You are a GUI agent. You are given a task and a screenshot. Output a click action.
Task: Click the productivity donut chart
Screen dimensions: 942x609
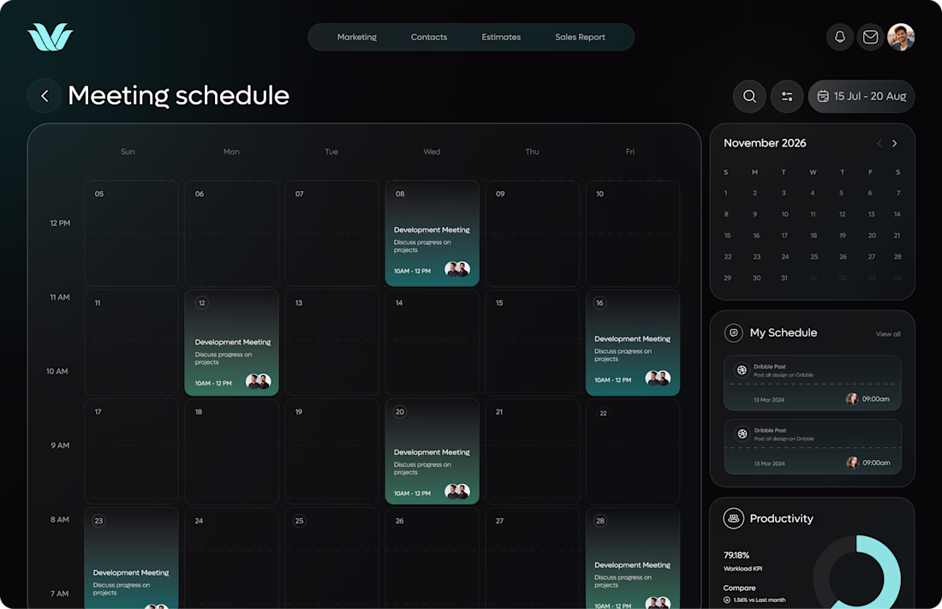pyautogui.click(x=856, y=574)
